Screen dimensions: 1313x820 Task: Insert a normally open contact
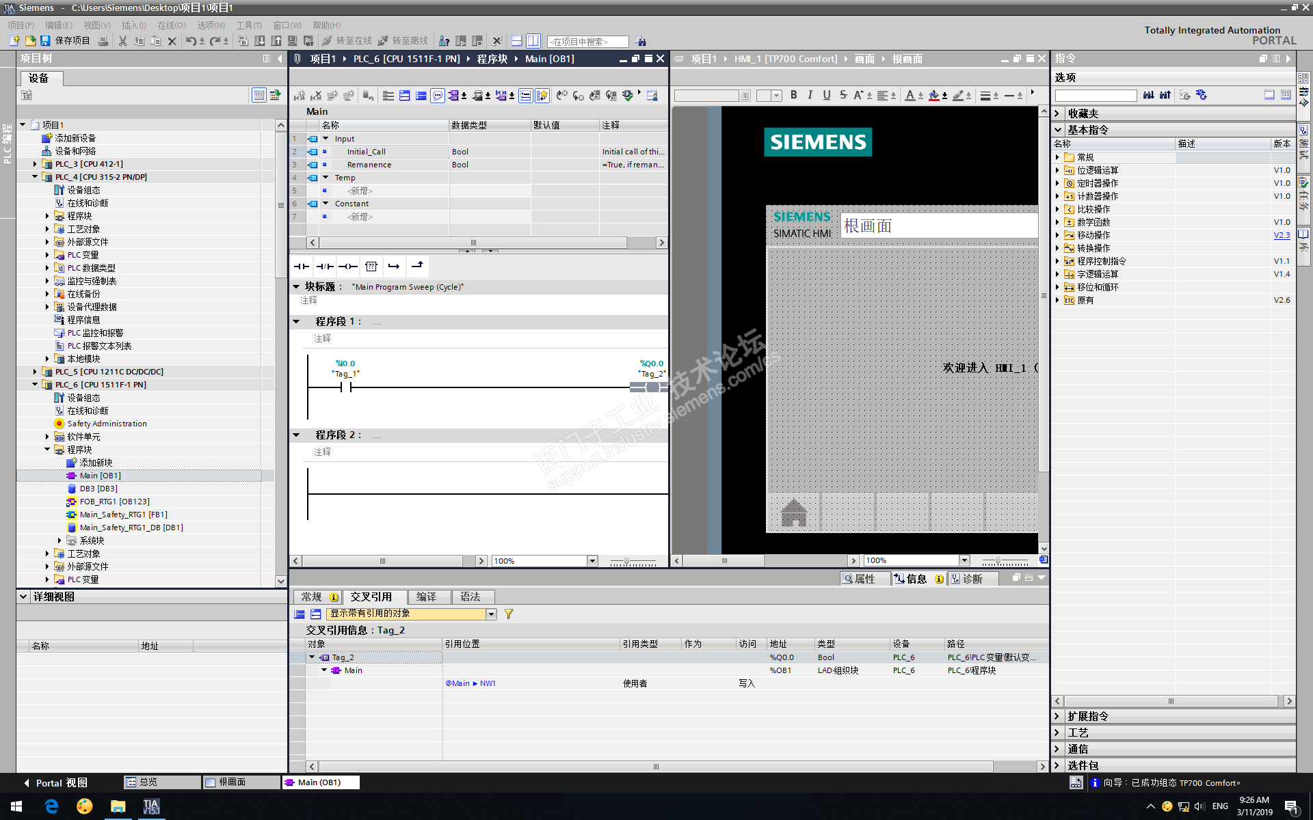coord(302,266)
